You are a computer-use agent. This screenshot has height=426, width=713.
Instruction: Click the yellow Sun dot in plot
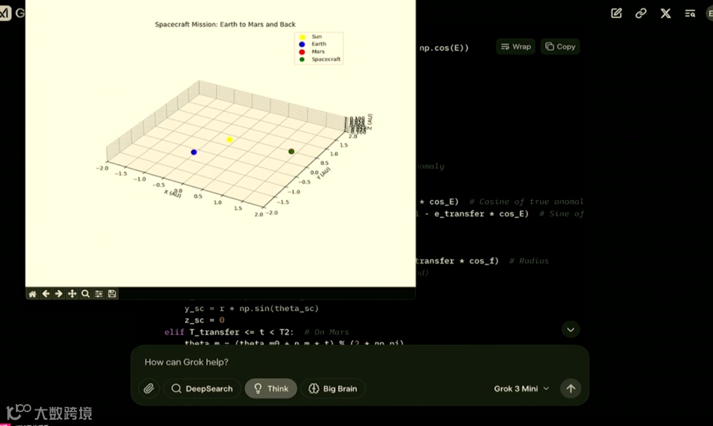(230, 140)
